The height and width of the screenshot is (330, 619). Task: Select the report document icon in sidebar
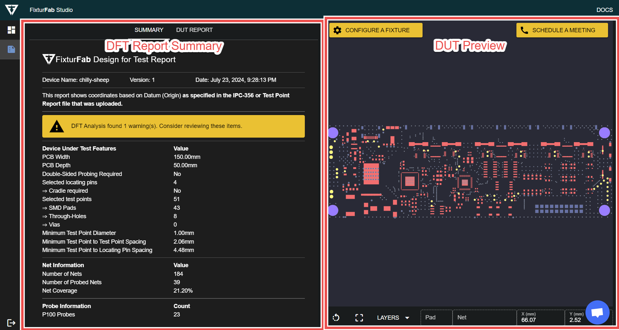pyautogui.click(x=11, y=49)
